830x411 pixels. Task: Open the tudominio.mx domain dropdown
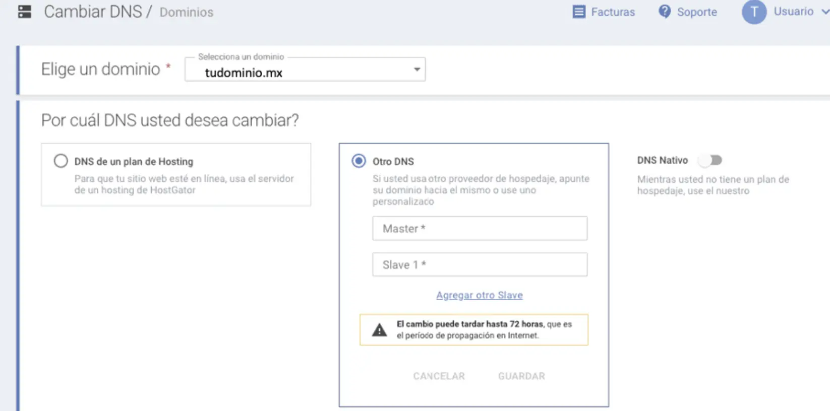pos(305,70)
